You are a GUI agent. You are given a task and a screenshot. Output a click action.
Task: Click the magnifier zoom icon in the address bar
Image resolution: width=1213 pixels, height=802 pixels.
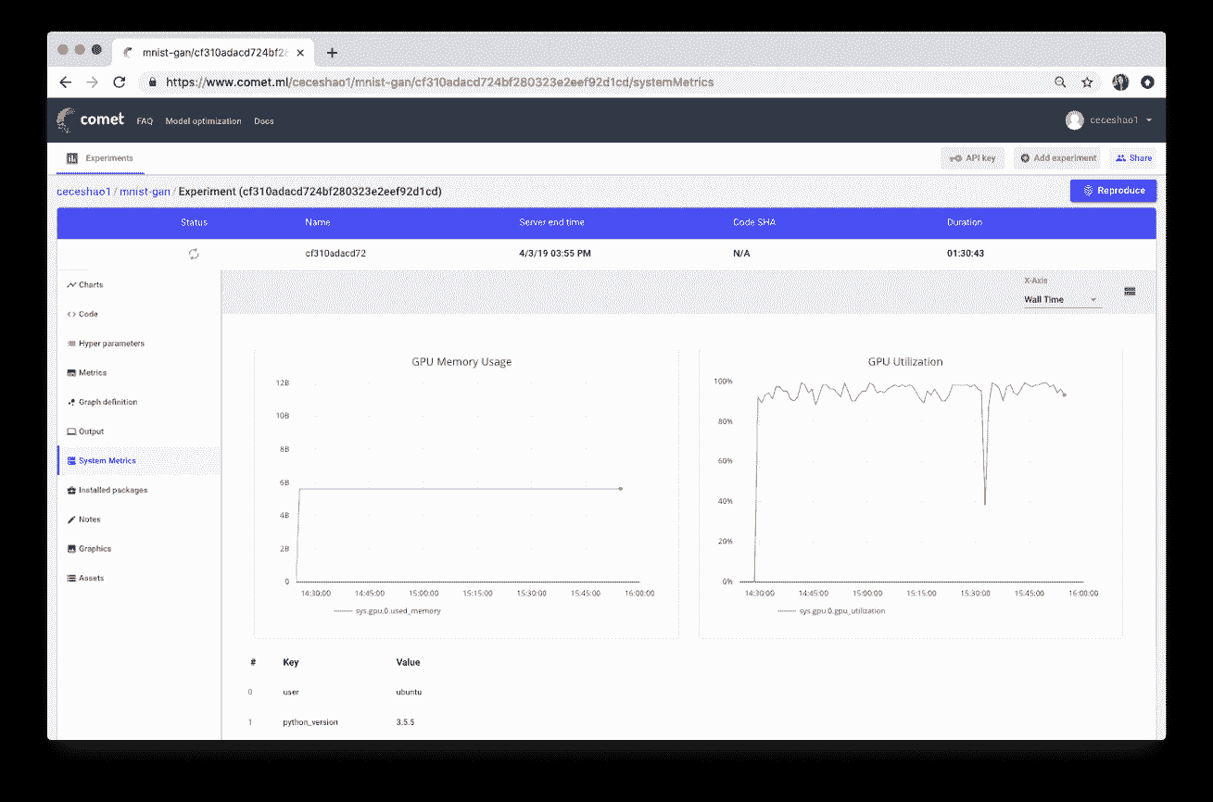1060,82
